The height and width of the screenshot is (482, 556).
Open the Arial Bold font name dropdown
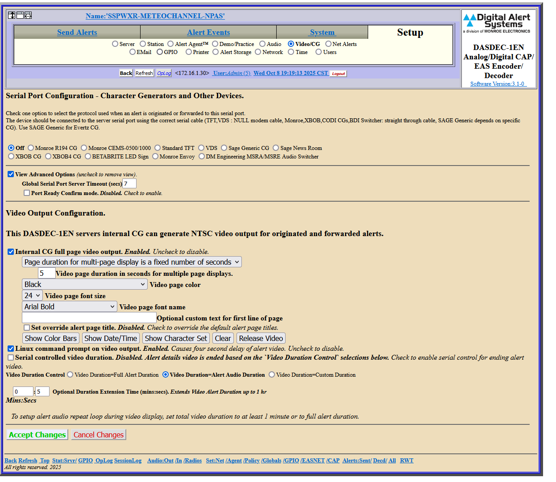click(70, 307)
